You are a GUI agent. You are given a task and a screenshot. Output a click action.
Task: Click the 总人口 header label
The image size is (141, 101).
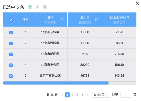[85, 17]
